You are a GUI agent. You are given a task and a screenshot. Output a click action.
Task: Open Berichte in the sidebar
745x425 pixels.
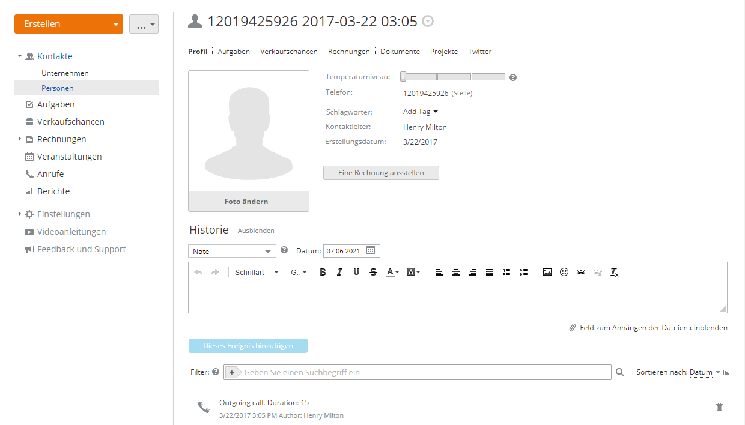tap(53, 191)
